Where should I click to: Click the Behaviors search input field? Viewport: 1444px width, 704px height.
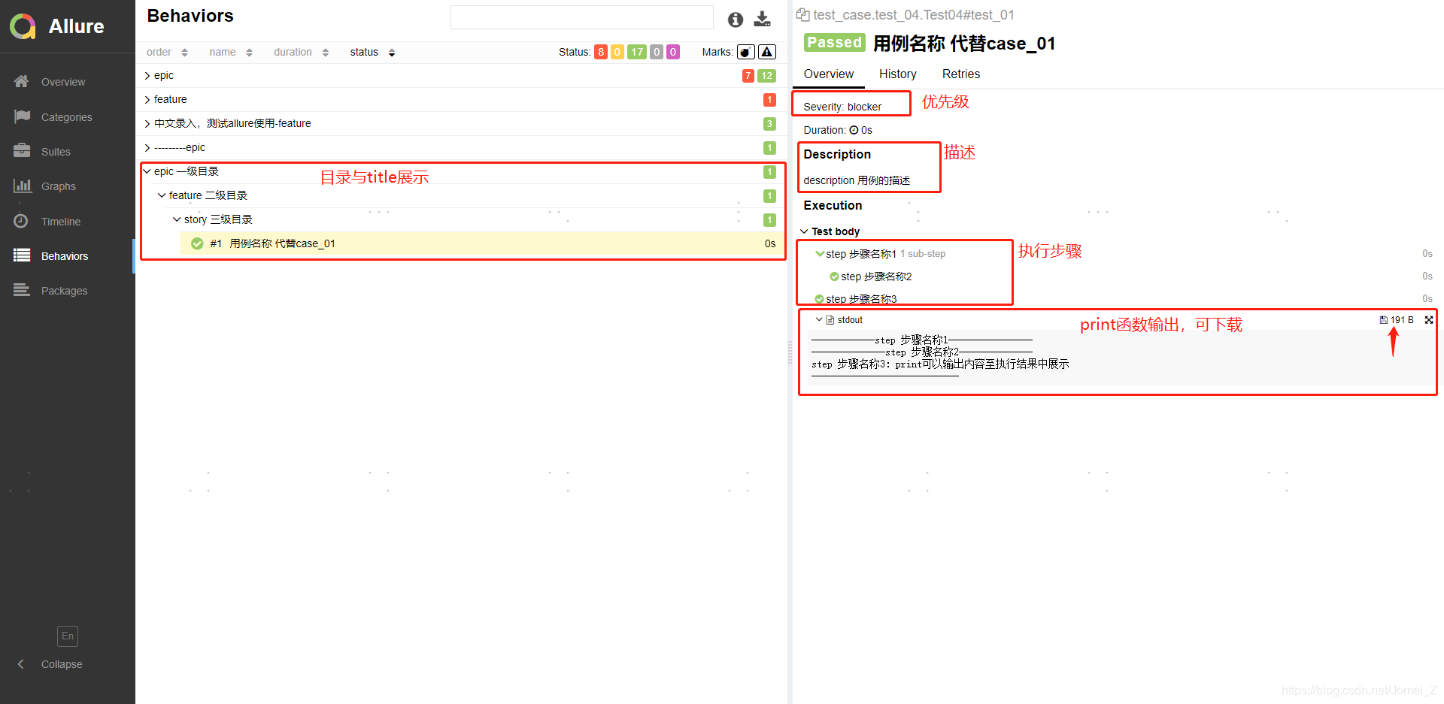tap(581, 17)
